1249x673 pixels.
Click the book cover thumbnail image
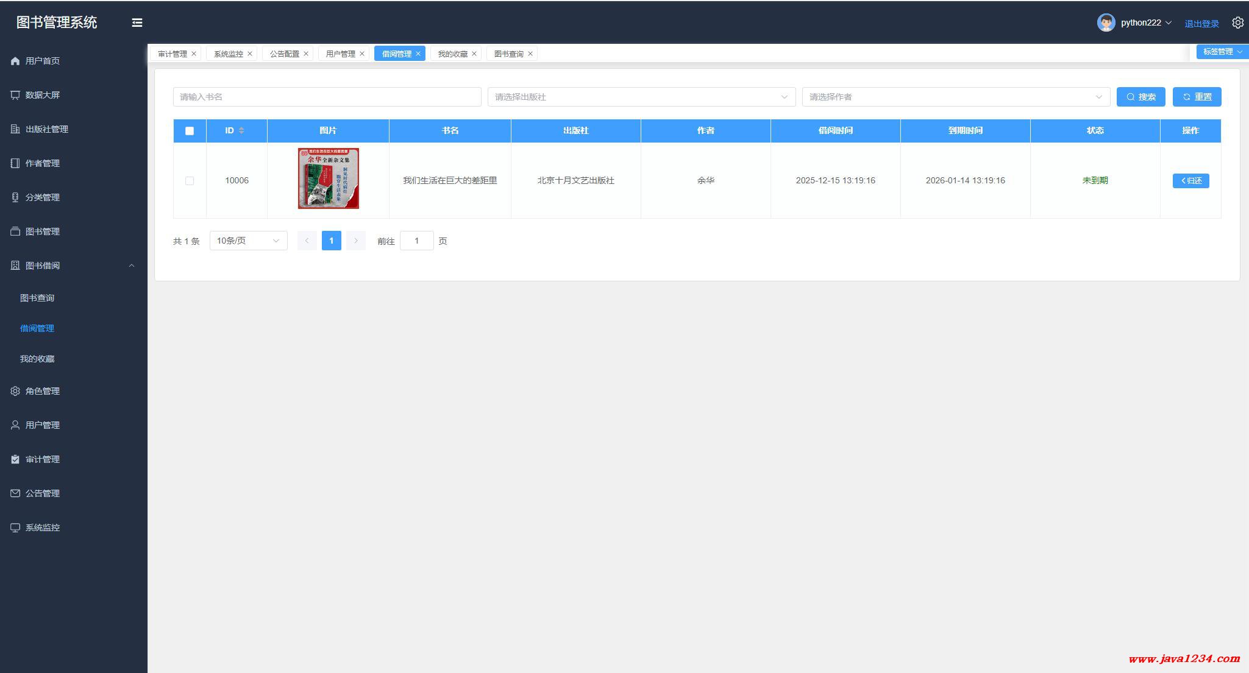tap(328, 178)
